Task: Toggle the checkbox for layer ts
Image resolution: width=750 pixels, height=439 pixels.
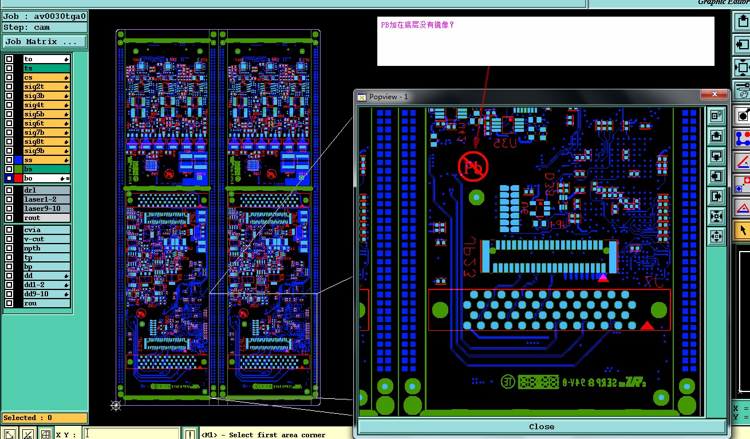Action: 9,68
